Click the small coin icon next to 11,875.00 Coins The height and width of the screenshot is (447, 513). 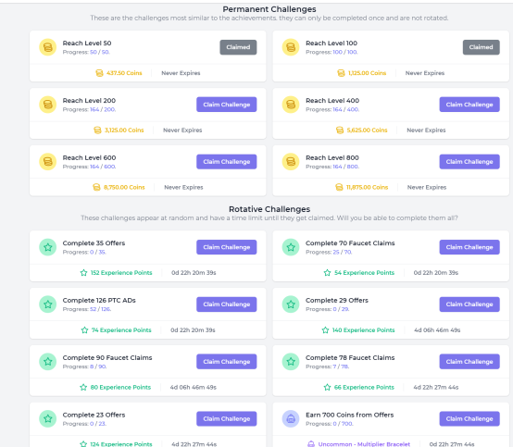pos(339,187)
